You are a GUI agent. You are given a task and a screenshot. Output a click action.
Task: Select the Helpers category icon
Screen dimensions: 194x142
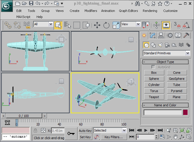174,45
